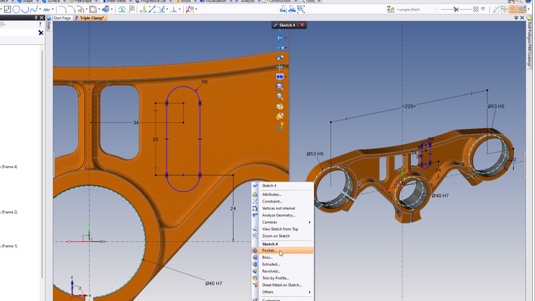Viewport: 535px width, 301px height.
Task: Click the line style preview selector
Action: point(456,9)
